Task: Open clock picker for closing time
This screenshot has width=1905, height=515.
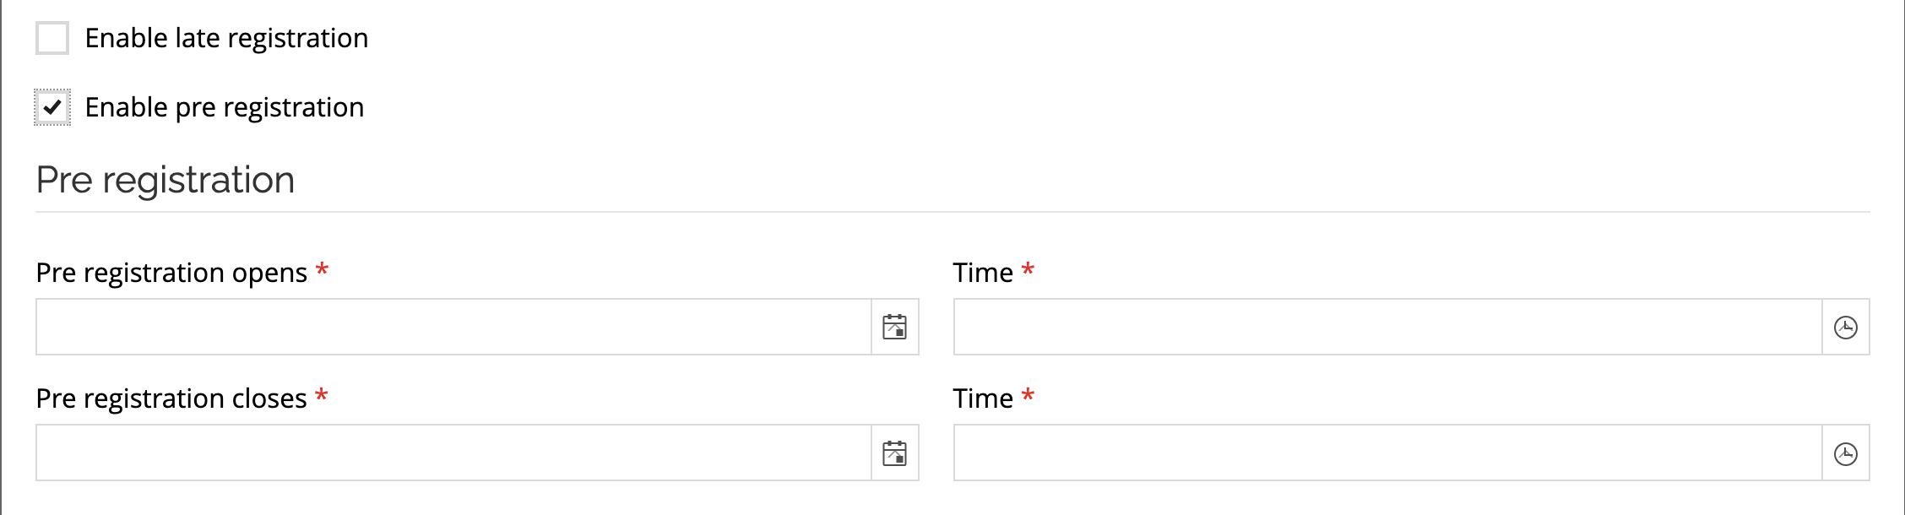Action: click(x=1845, y=453)
